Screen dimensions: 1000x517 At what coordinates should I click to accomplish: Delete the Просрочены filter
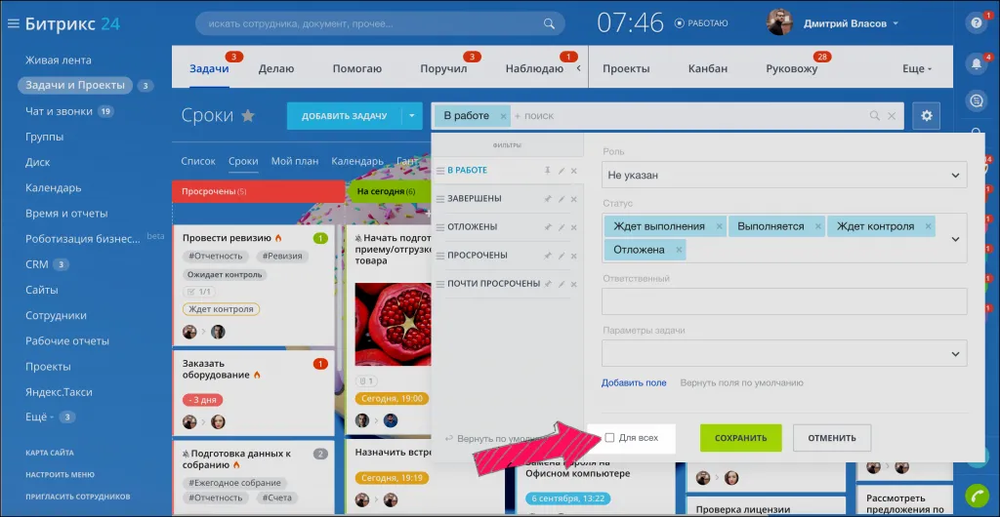pyautogui.click(x=574, y=256)
